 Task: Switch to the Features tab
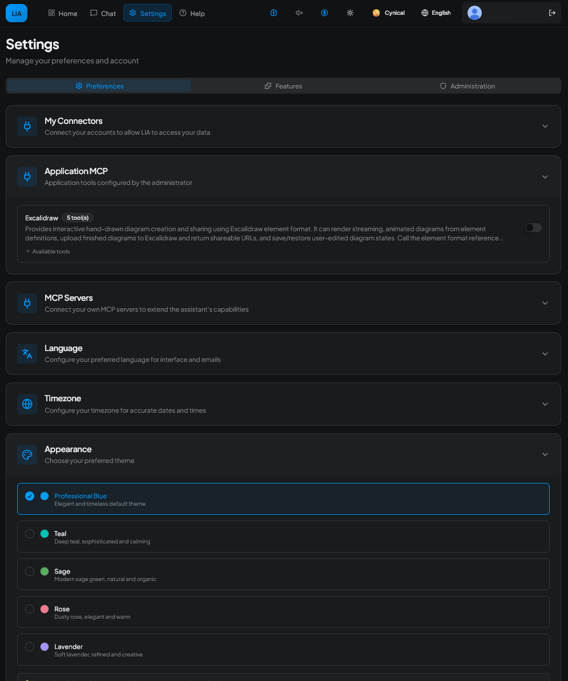[x=283, y=86]
